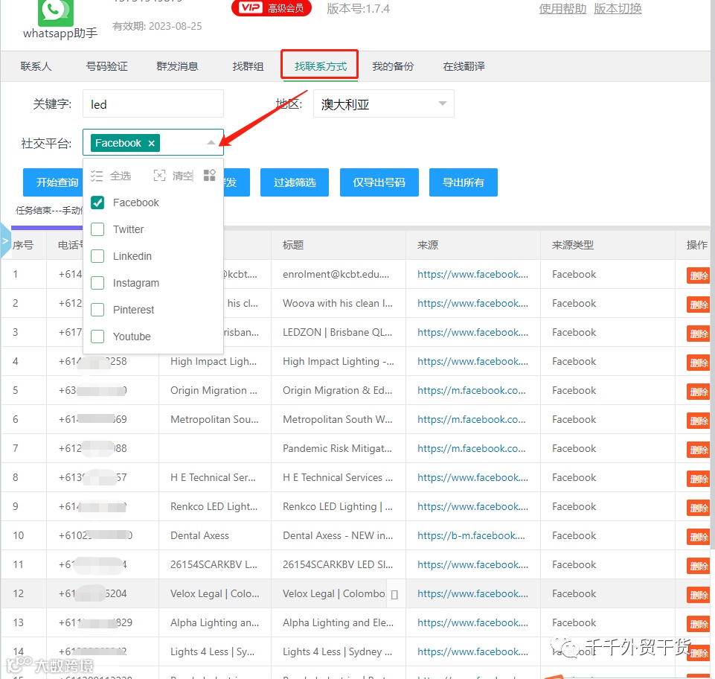Screen dimensions: 715x679
Task: Delete the Dental Axess row
Action: click(699, 537)
